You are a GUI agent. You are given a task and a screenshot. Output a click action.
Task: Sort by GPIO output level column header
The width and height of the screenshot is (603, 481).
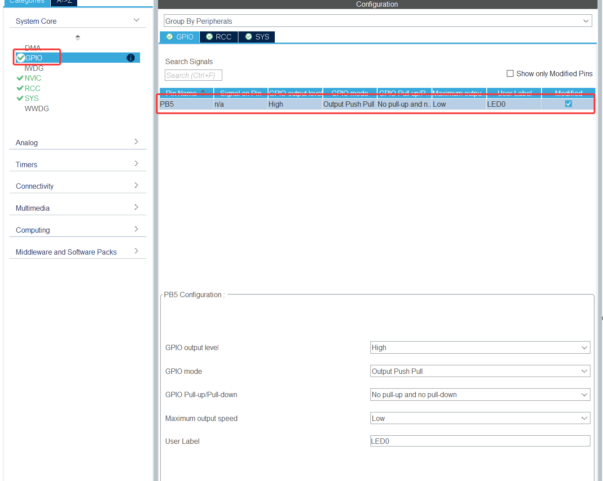click(295, 93)
